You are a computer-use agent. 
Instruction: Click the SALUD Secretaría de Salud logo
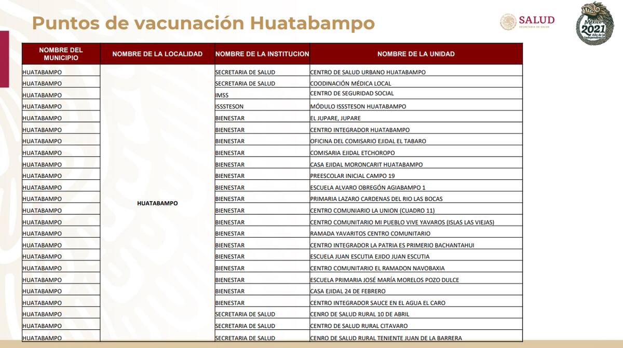[x=527, y=22]
